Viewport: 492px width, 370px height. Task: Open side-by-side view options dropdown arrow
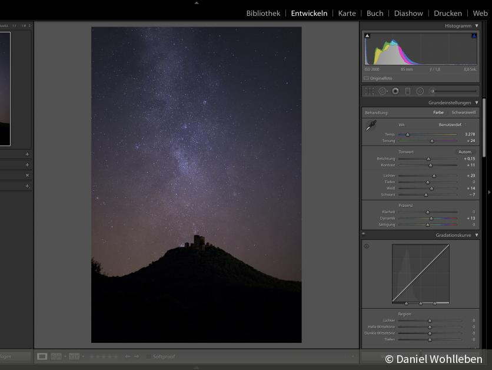[x=65, y=356]
